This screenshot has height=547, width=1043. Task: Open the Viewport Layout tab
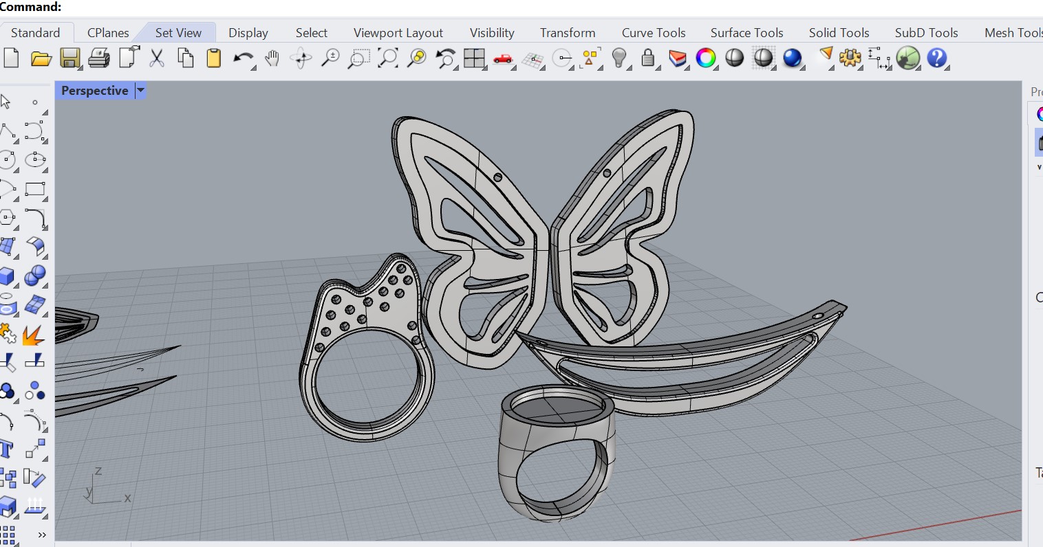tap(398, 32)
